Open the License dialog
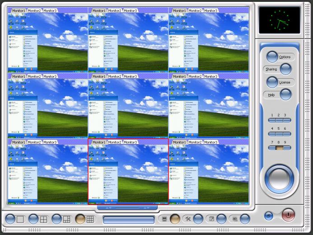The image size is (313, 235). click(272, 82)
